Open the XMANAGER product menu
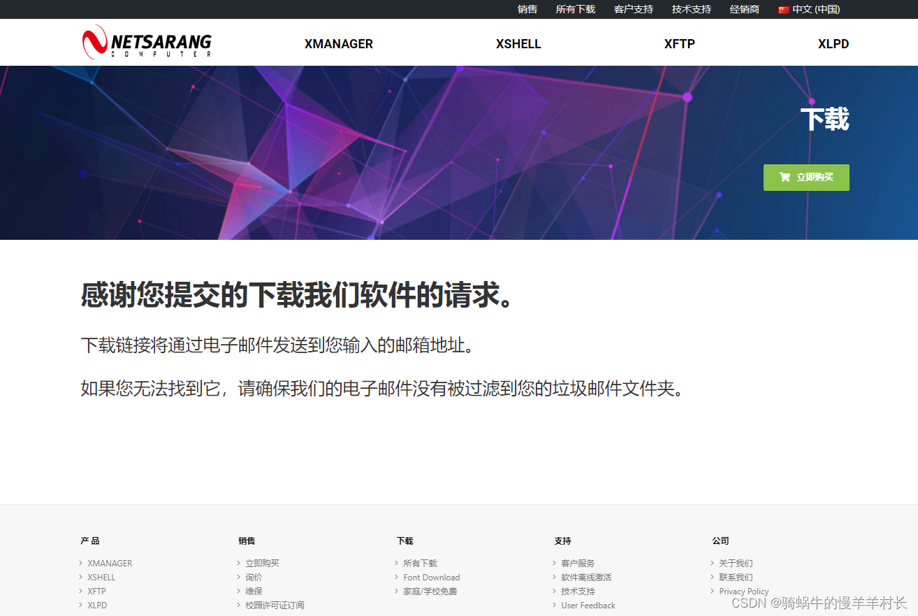918x616 pixels. point(339,44)
